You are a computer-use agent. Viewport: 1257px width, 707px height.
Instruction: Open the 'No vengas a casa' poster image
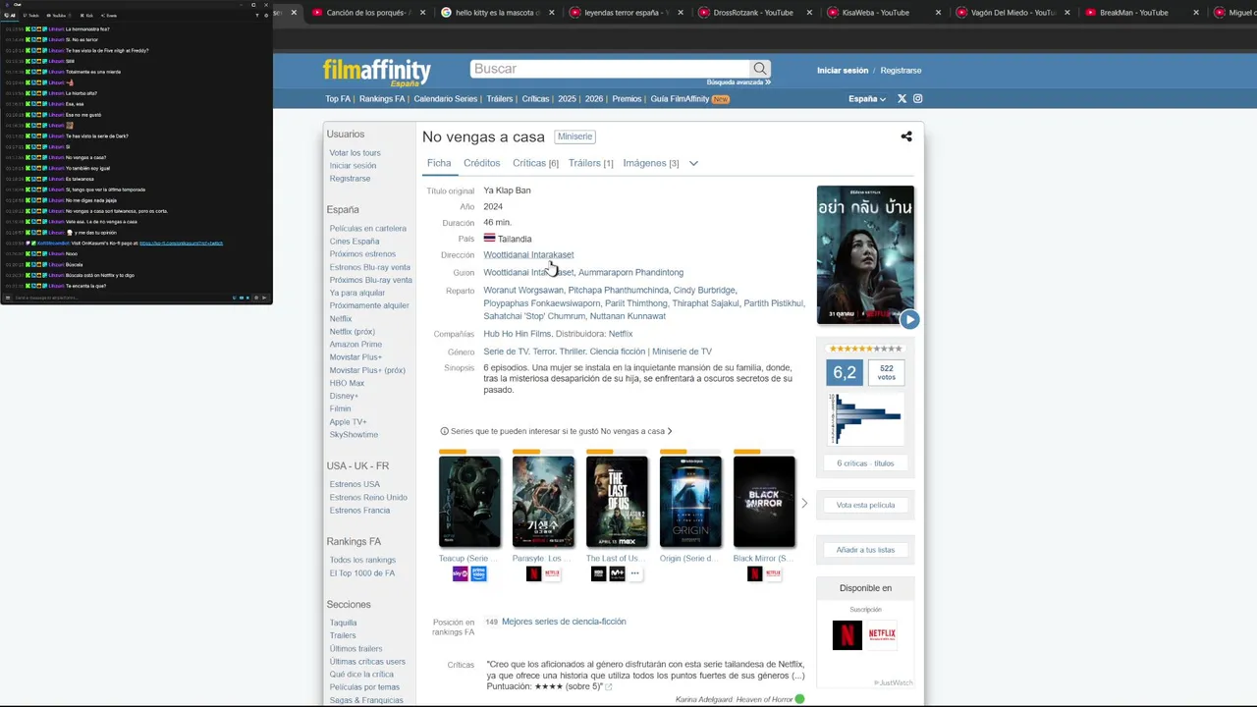tap(865, 255)
